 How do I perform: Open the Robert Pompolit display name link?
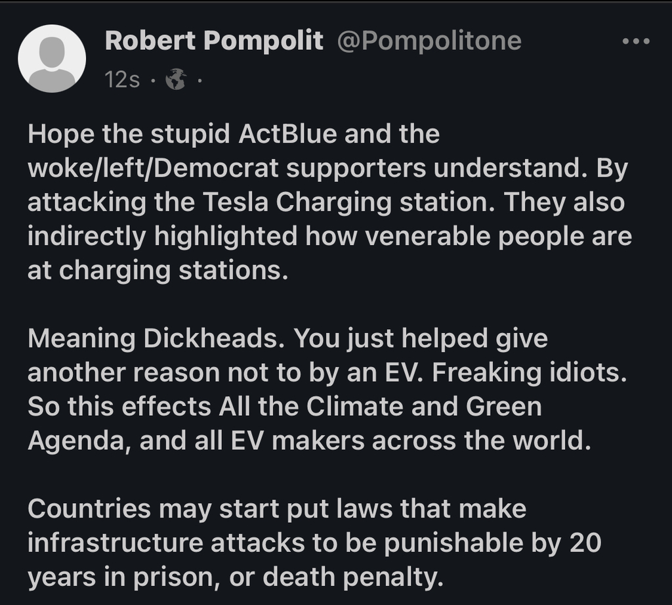click(x=214, y=41)
